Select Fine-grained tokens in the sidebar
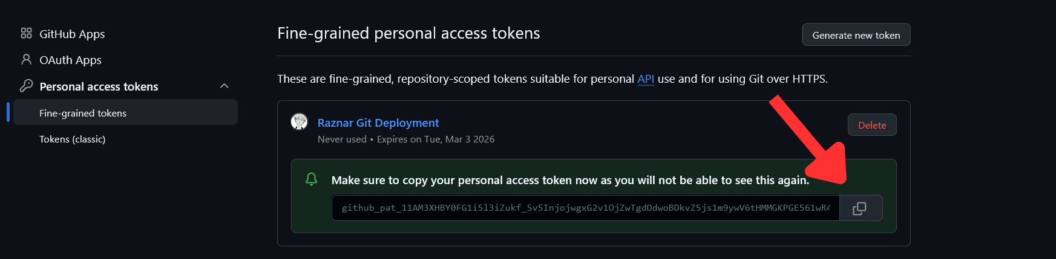Screen dimensions: 1056x259 click(83, 113)
